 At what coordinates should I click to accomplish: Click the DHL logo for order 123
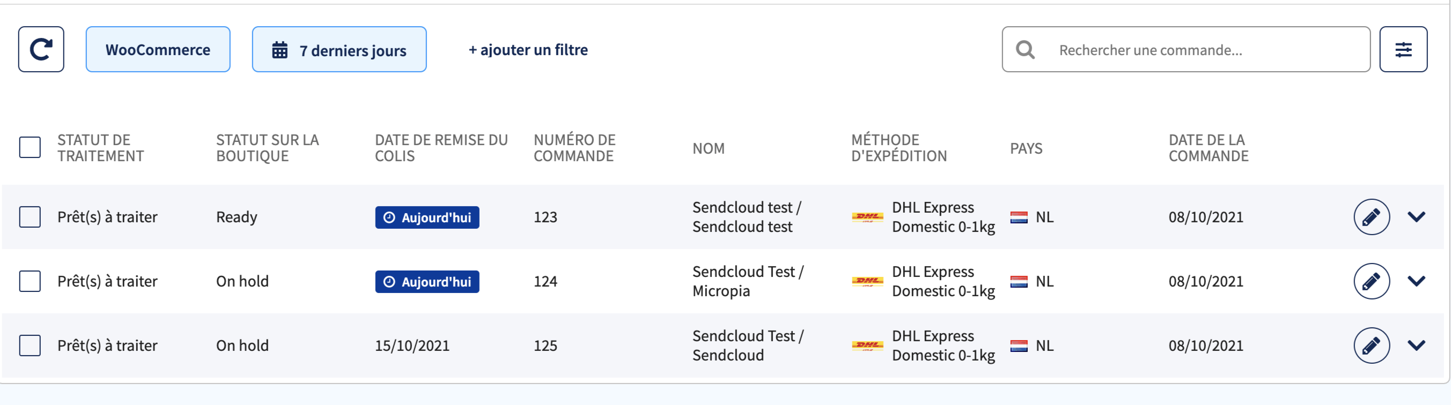pyautogui.click(x=867, y=217)
